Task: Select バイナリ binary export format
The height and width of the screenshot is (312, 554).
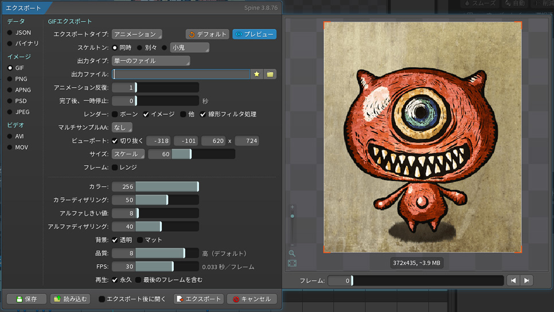Action: 23,44
